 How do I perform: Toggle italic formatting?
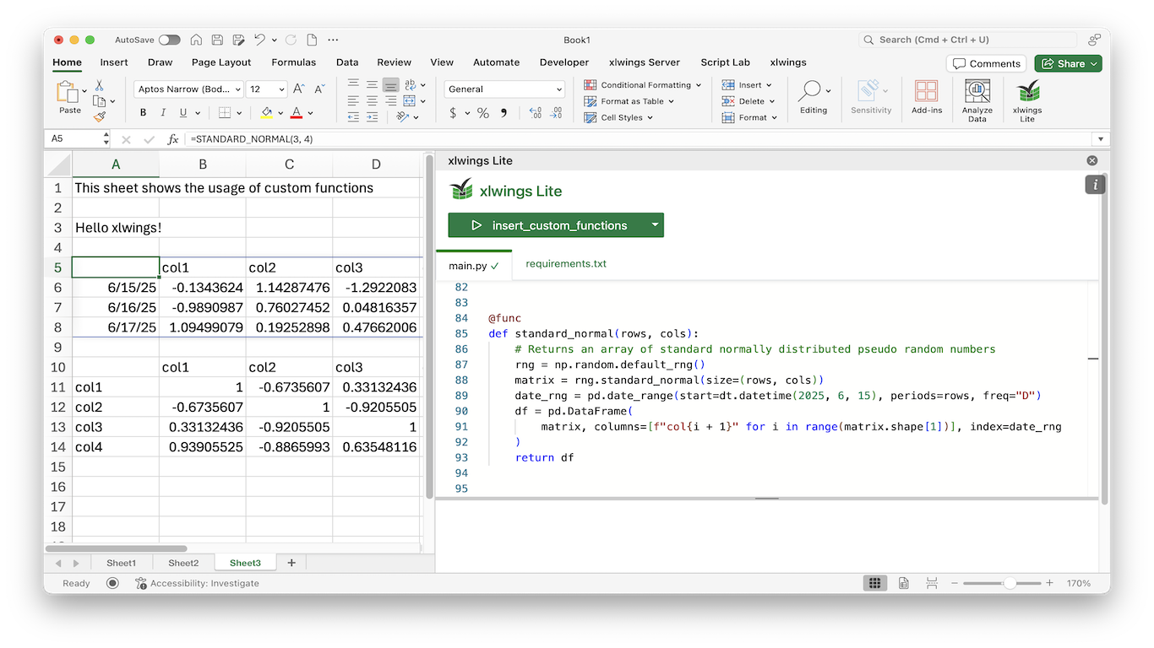[x=163, y=113]
